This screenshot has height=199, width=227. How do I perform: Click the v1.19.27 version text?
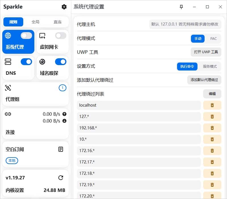point(15,178)
